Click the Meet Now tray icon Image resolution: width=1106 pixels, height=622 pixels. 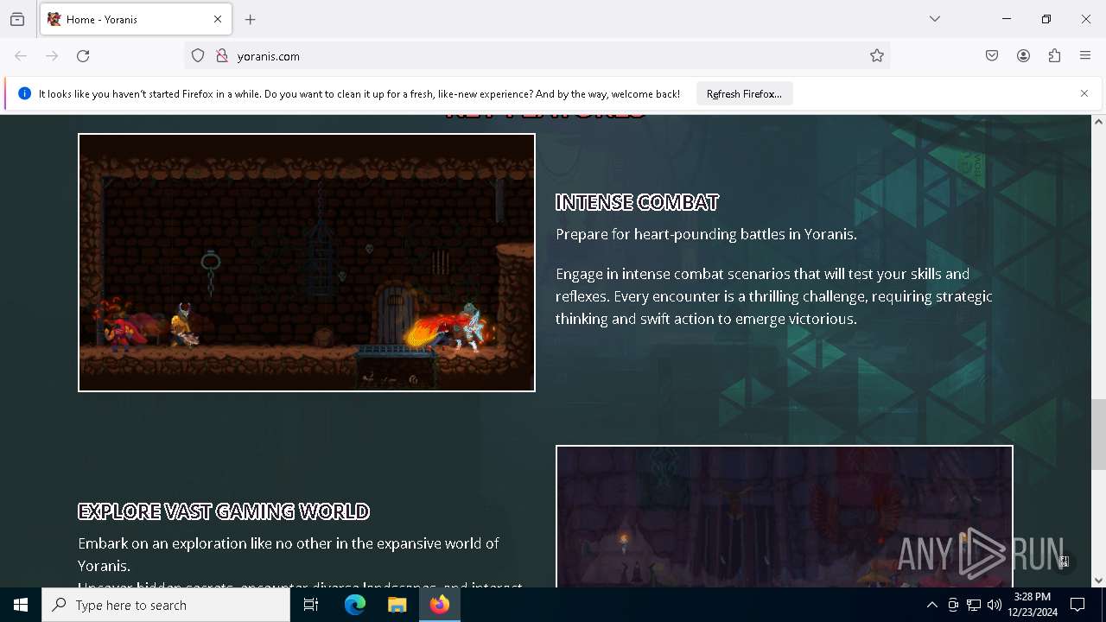click(x=952, y=605)
